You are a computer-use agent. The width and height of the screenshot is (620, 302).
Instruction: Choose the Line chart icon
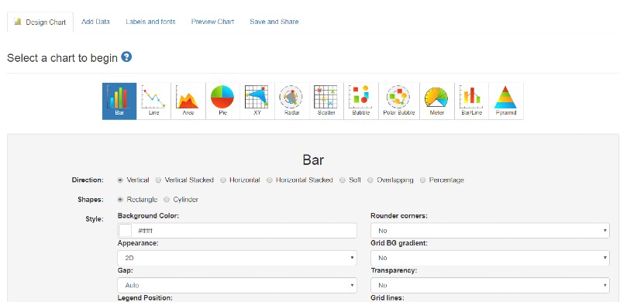pos(153,101)
